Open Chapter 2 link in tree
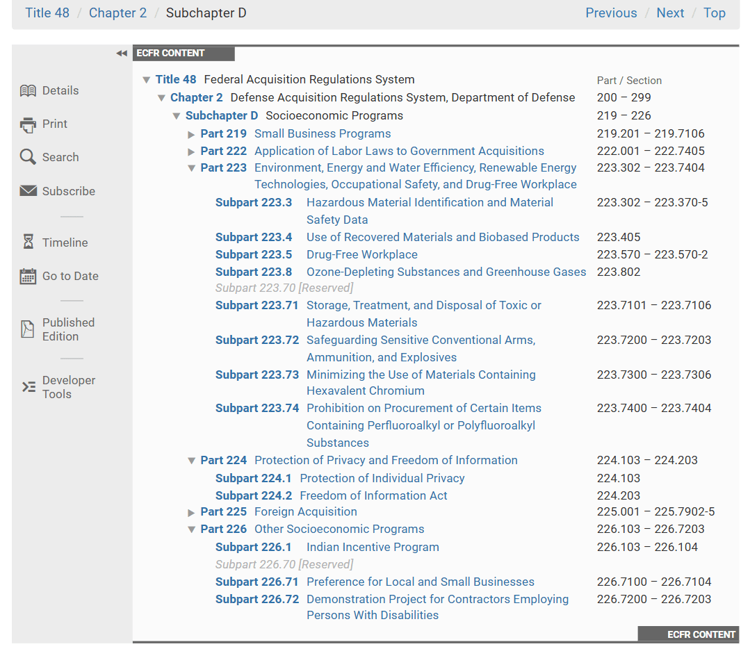Screen dimensions: 750x649 click(197, 97)
